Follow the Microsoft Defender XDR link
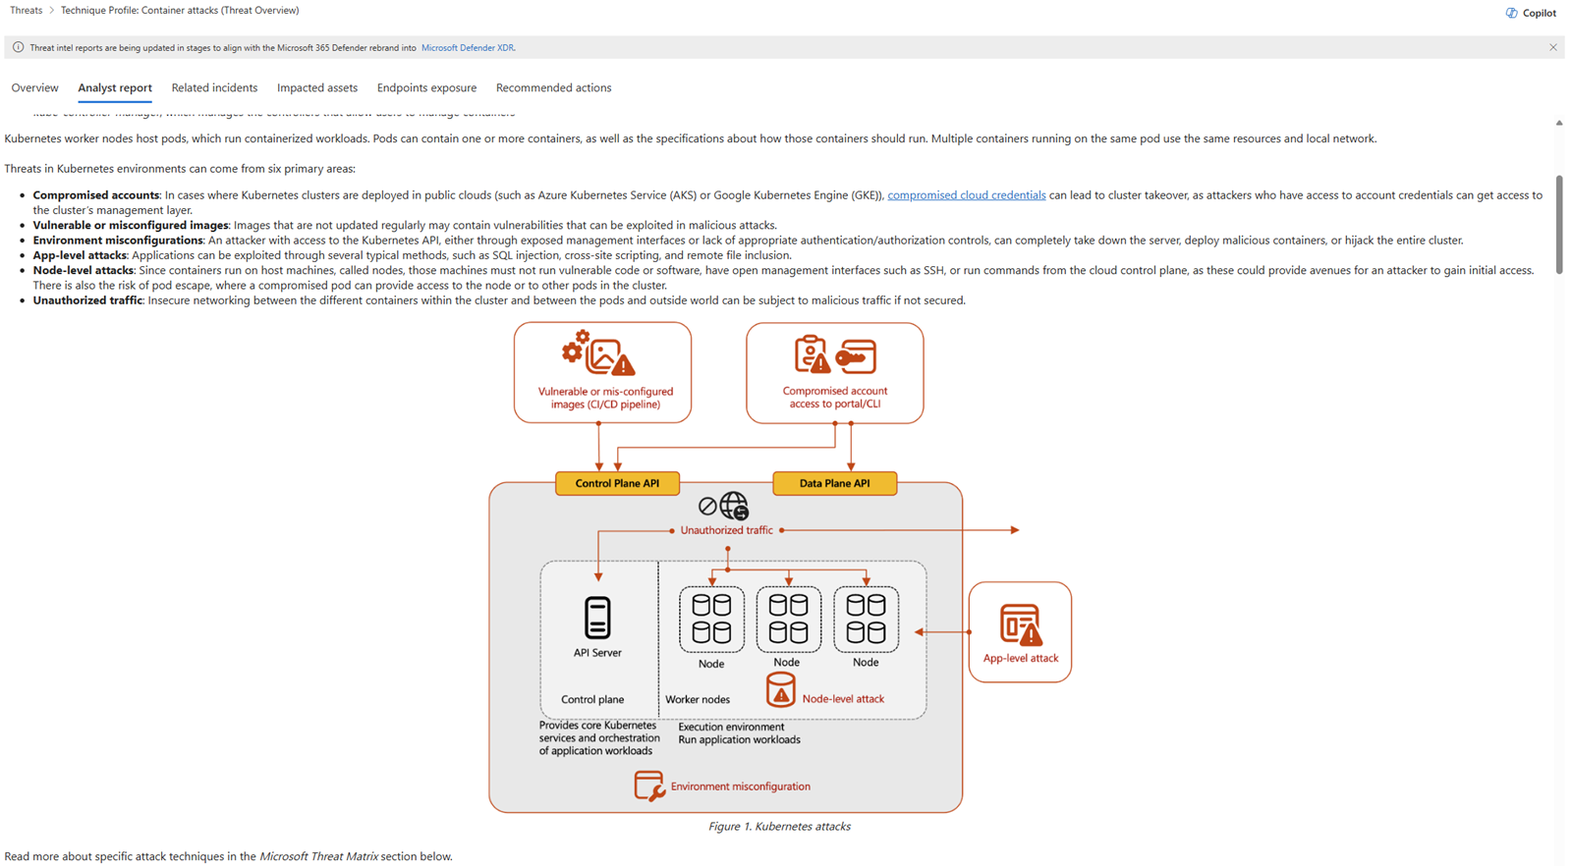Viewport: 1572px width, 867px height. pyautogui.click(x=468, y=47)
